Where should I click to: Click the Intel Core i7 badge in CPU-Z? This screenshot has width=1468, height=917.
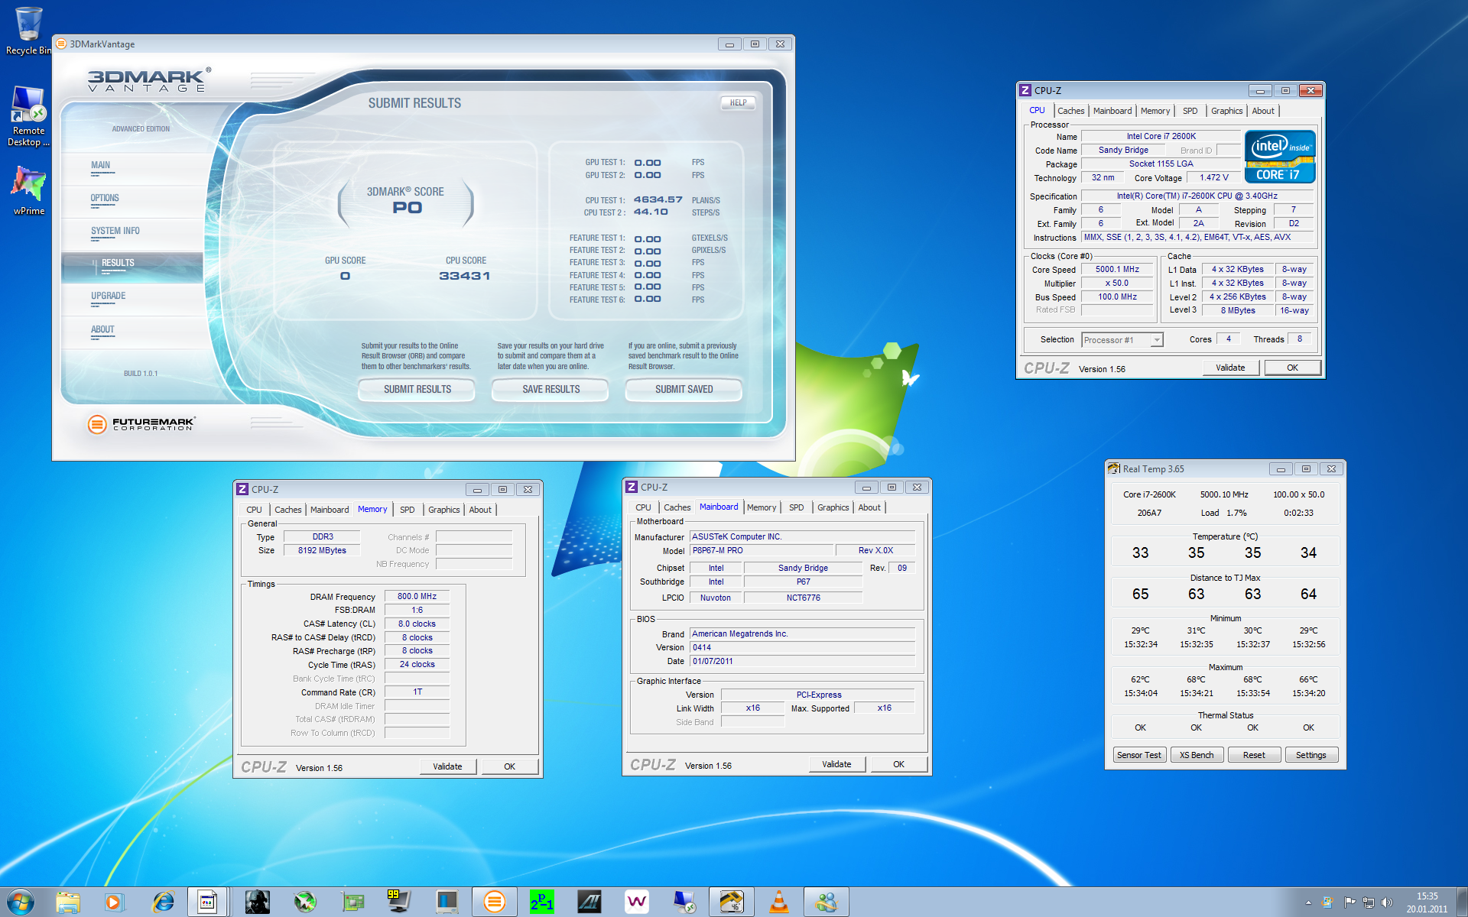pyautogui.click(x=1280, y=157)
